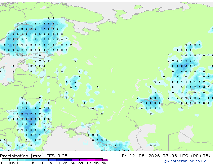213x164 pixels.
Task: Click the "0.1" legend tick label
Action: [x=4, y=163]
